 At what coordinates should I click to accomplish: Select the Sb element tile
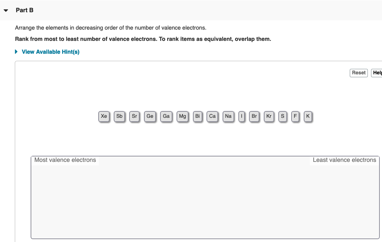(x=119, y=116)
